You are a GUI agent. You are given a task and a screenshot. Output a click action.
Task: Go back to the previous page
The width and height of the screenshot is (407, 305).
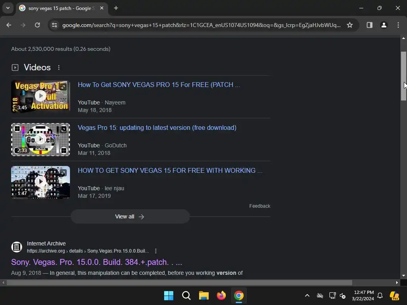click(9, 25)
